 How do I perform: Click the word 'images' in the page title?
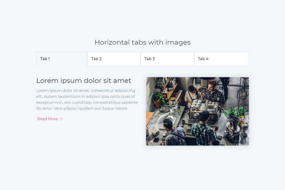[x=179, y=42]
